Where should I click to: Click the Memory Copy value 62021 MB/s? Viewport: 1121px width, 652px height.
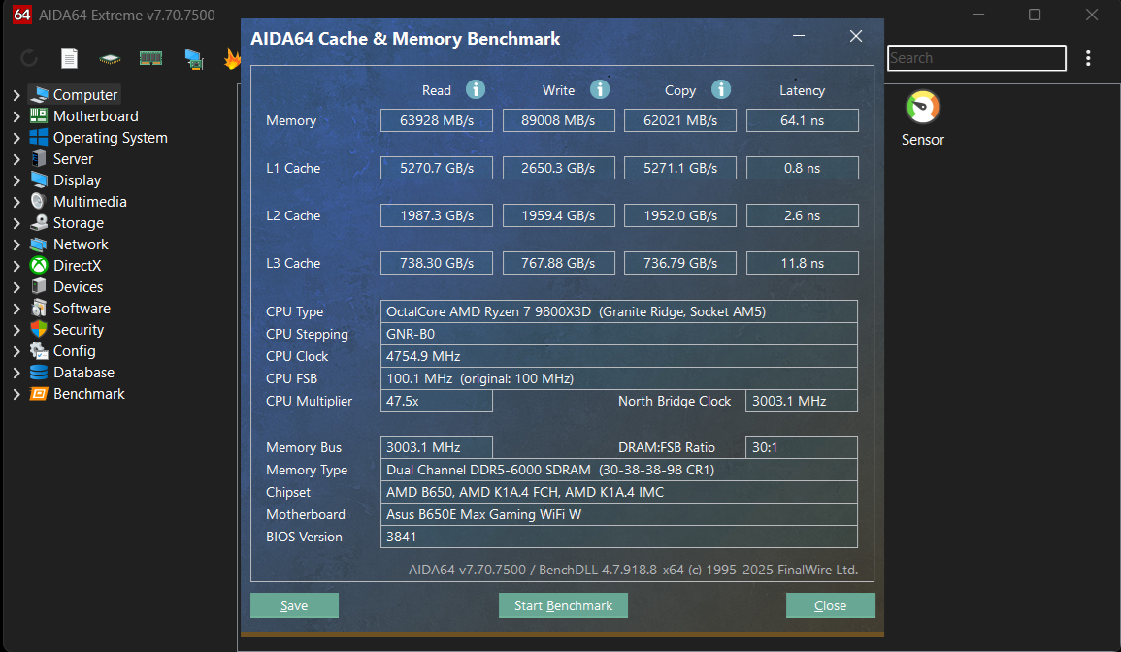(680, 120)
